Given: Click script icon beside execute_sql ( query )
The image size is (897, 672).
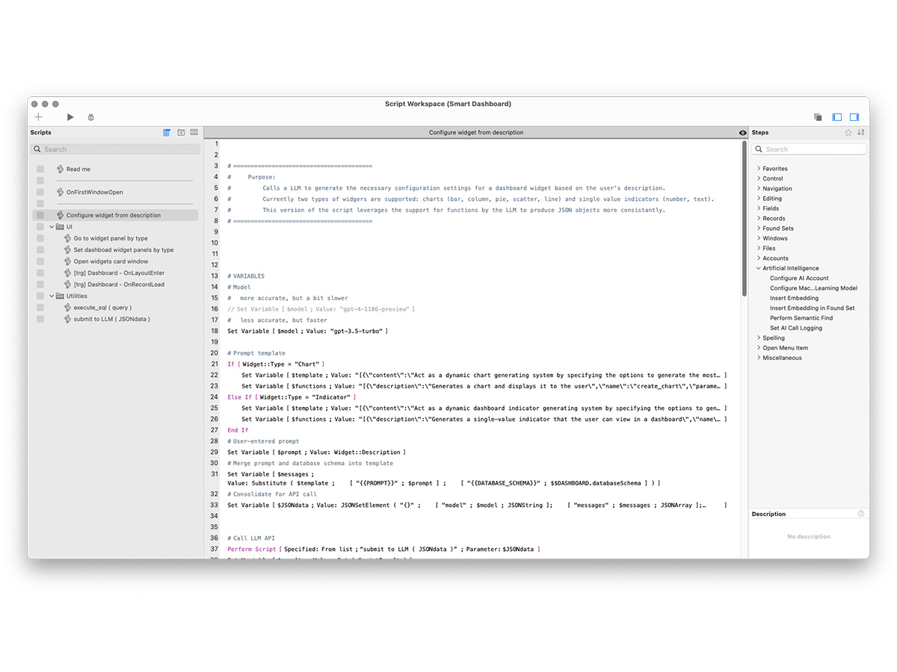Looking at the screenshot, I should point(68,307).
